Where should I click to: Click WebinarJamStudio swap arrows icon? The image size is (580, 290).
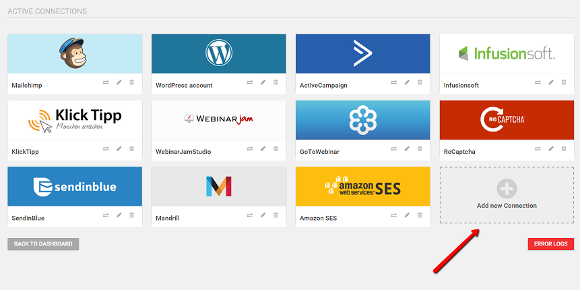[x=250, y=148]
